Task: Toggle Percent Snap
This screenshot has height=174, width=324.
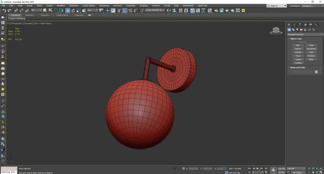Action: tap(130, 10)
